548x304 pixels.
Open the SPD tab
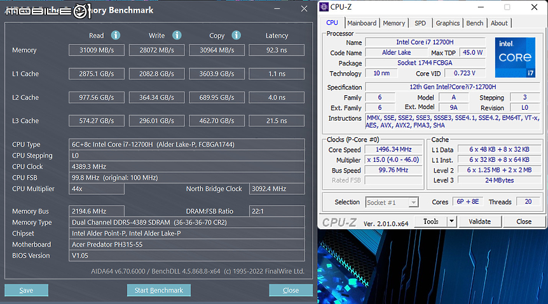[x=420, y=23]
